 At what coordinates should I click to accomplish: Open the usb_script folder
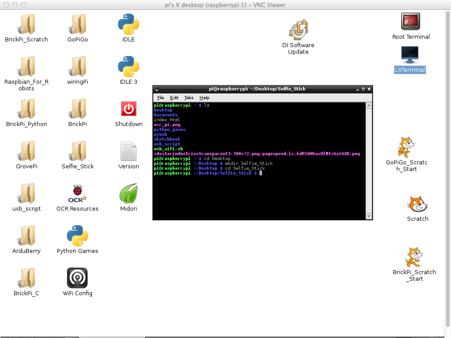[26, 193]
